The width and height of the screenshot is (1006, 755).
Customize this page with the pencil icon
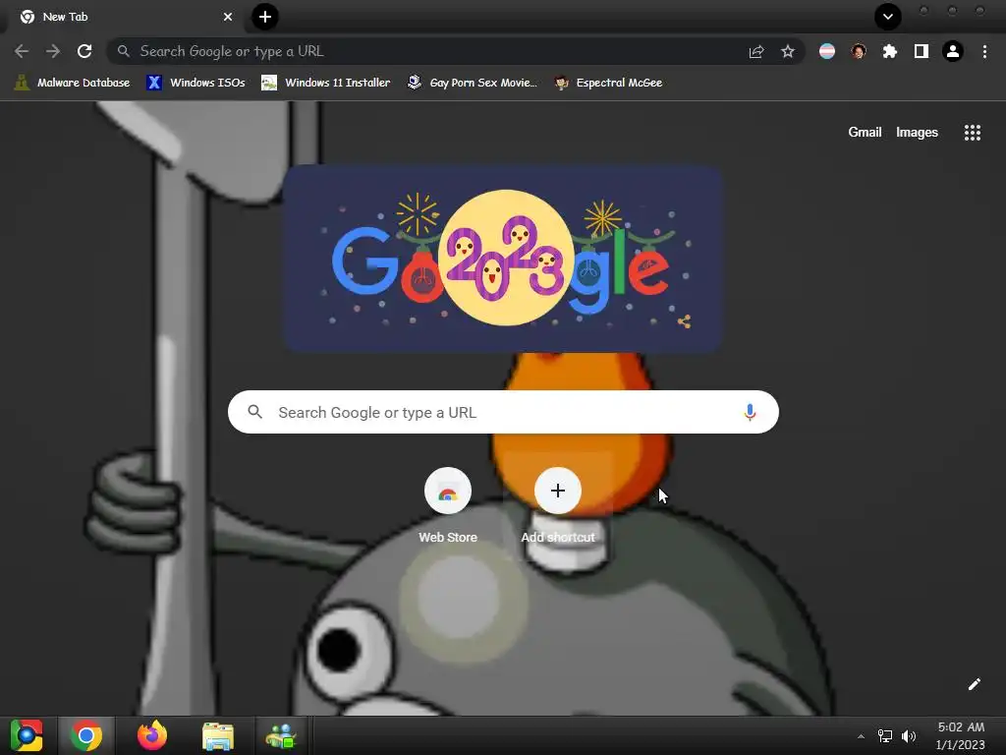974,684
